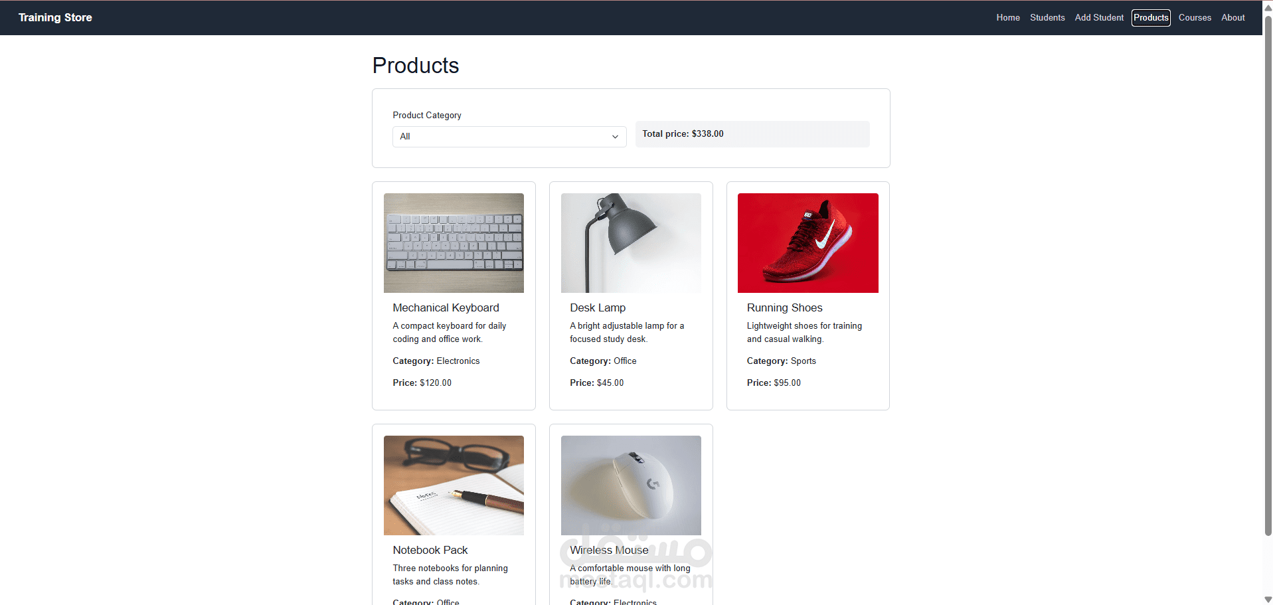Click the Price $95.00 text
Image resolution: width=1273 pixels, height=605 pixels.
(x=774, y=383)
